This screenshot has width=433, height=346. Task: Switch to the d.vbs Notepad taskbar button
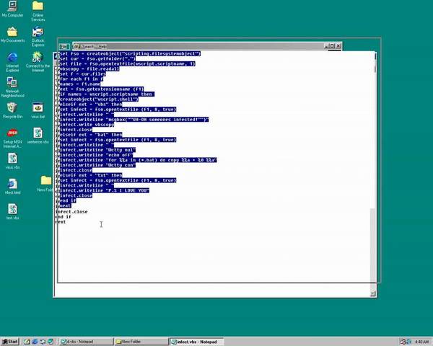(87, 342)
